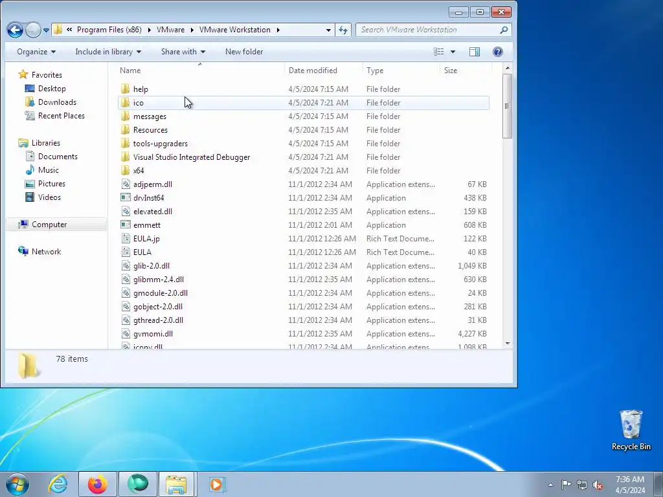Click the vertical scrollbar thumb

[508, 105]
